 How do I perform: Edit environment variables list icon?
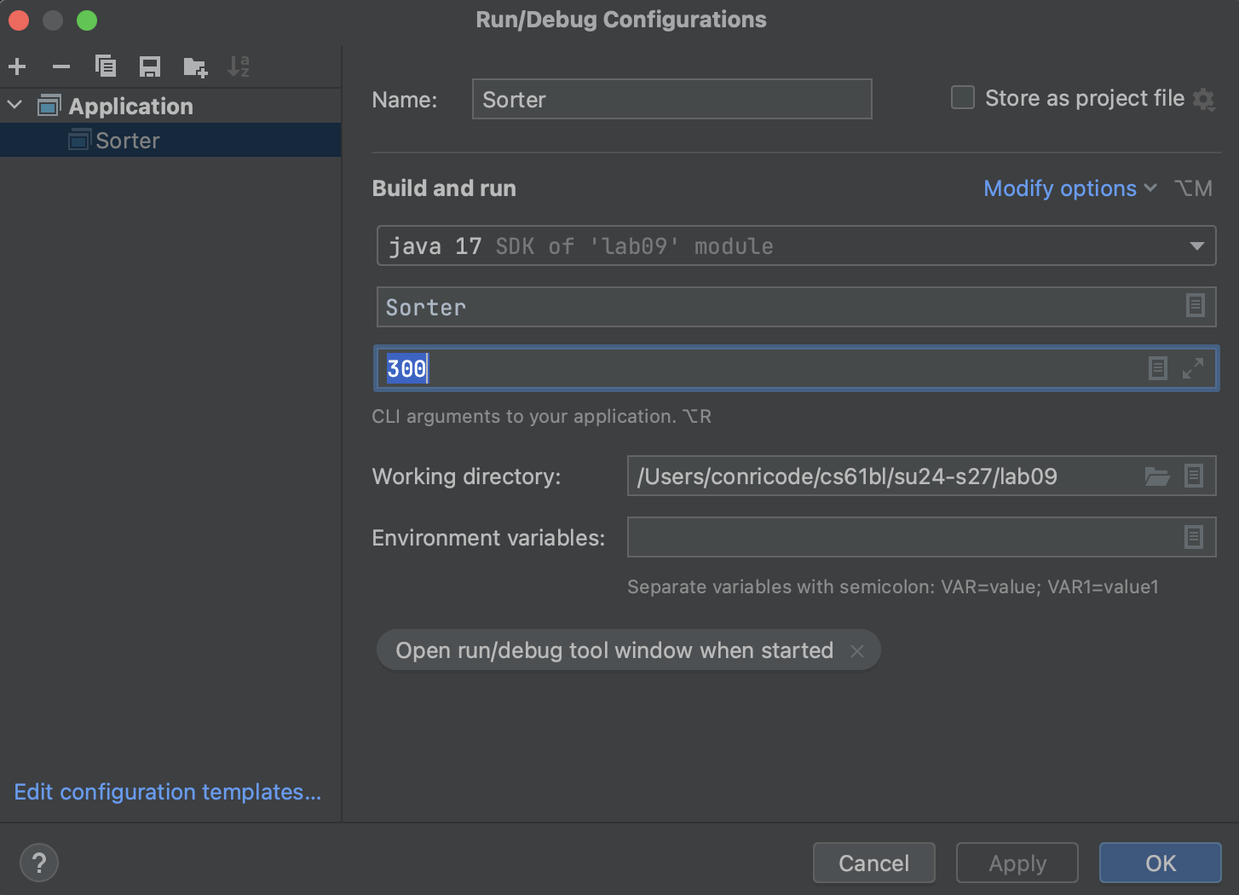[x=1194, y=537]
